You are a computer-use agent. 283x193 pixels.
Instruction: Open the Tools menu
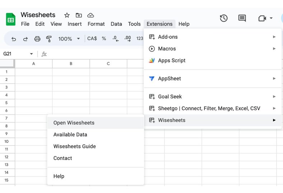pos(134,24)
